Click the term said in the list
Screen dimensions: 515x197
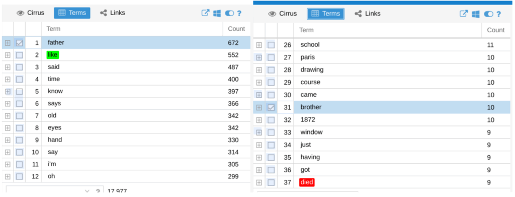point(53,67)
